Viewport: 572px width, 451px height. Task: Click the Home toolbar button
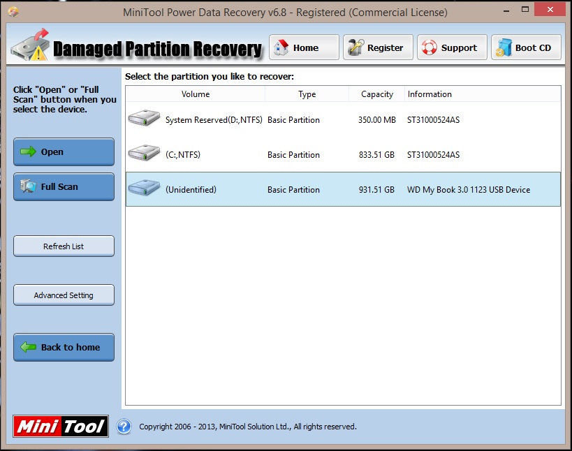[x=305, y=47]
